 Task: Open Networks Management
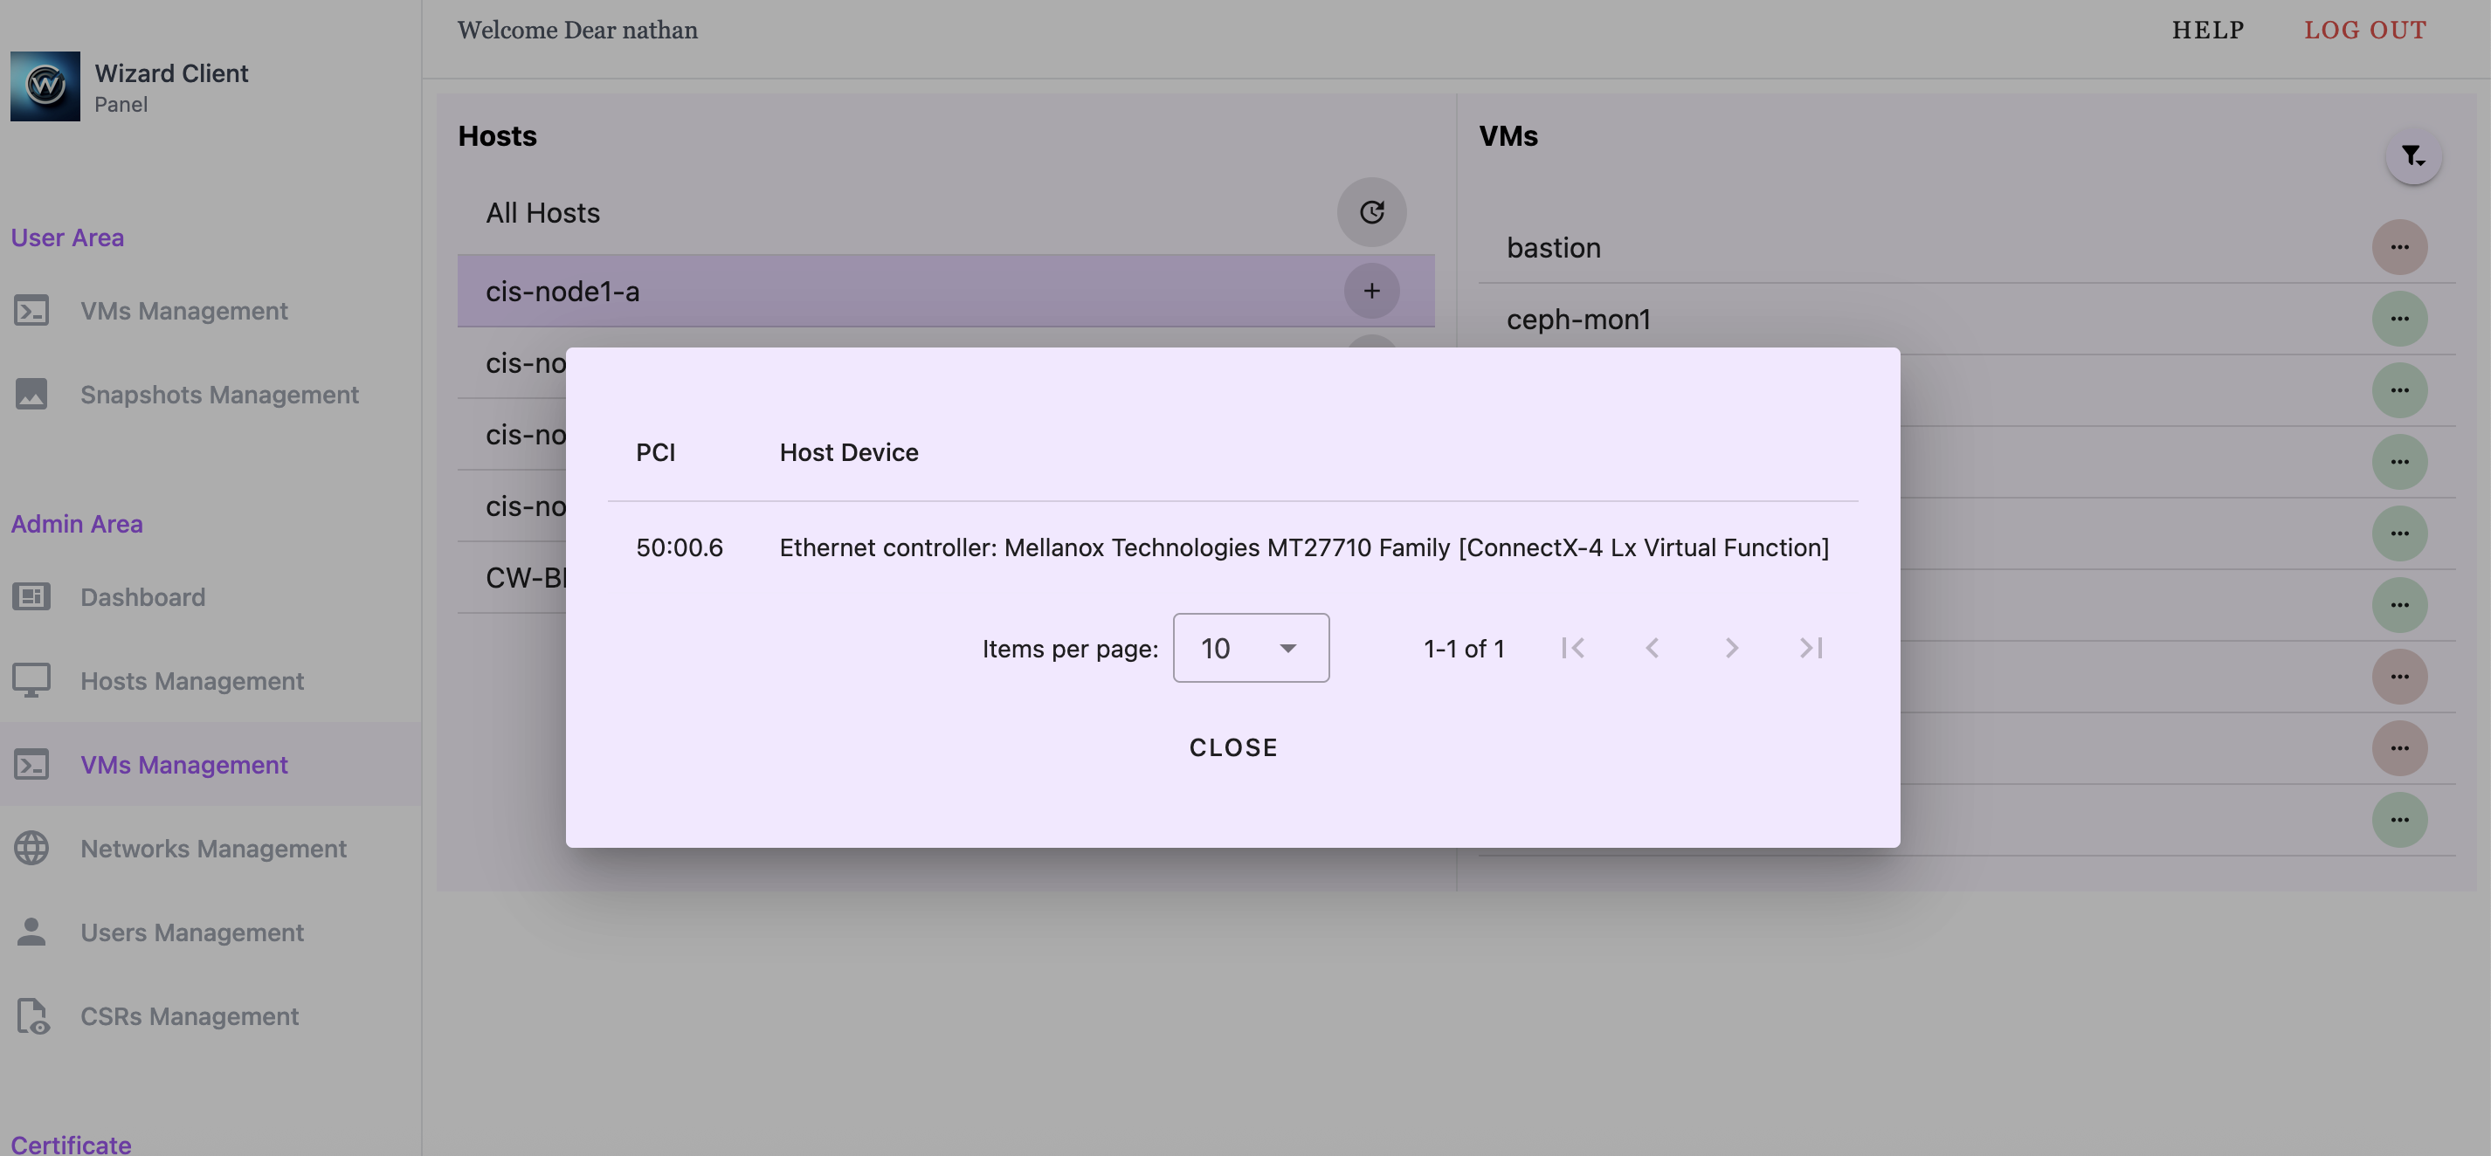[213, 848]
